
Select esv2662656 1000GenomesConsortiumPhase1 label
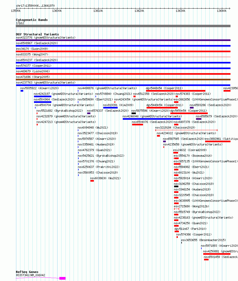coord(206,99)
